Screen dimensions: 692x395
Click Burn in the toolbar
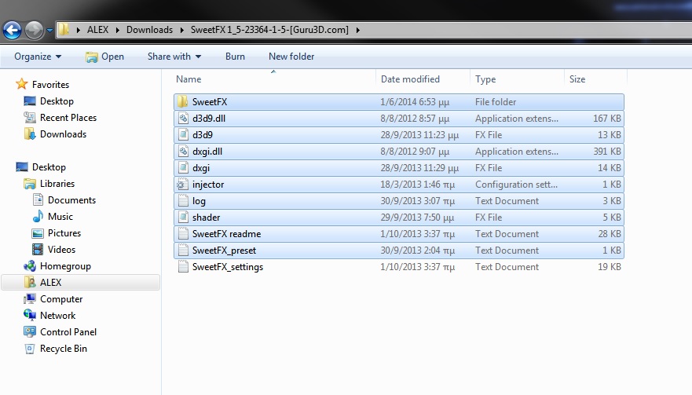coord(235,57)
